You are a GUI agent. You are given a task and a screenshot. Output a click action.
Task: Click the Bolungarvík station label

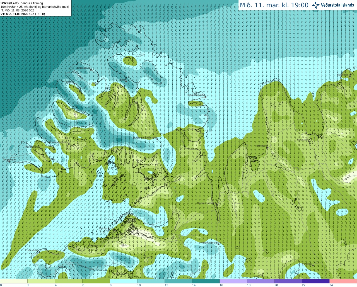point(83,68)
